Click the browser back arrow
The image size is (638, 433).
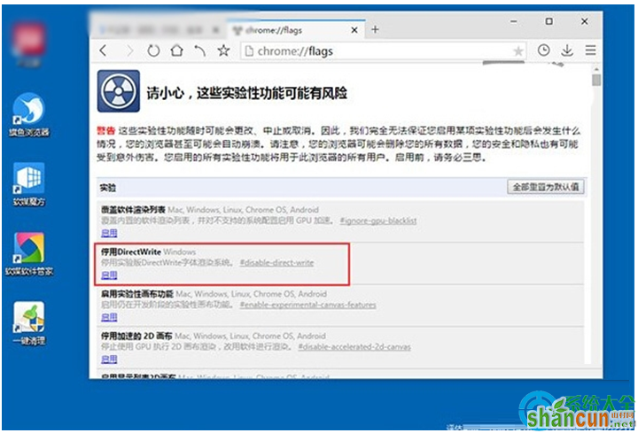click(104, 50)
